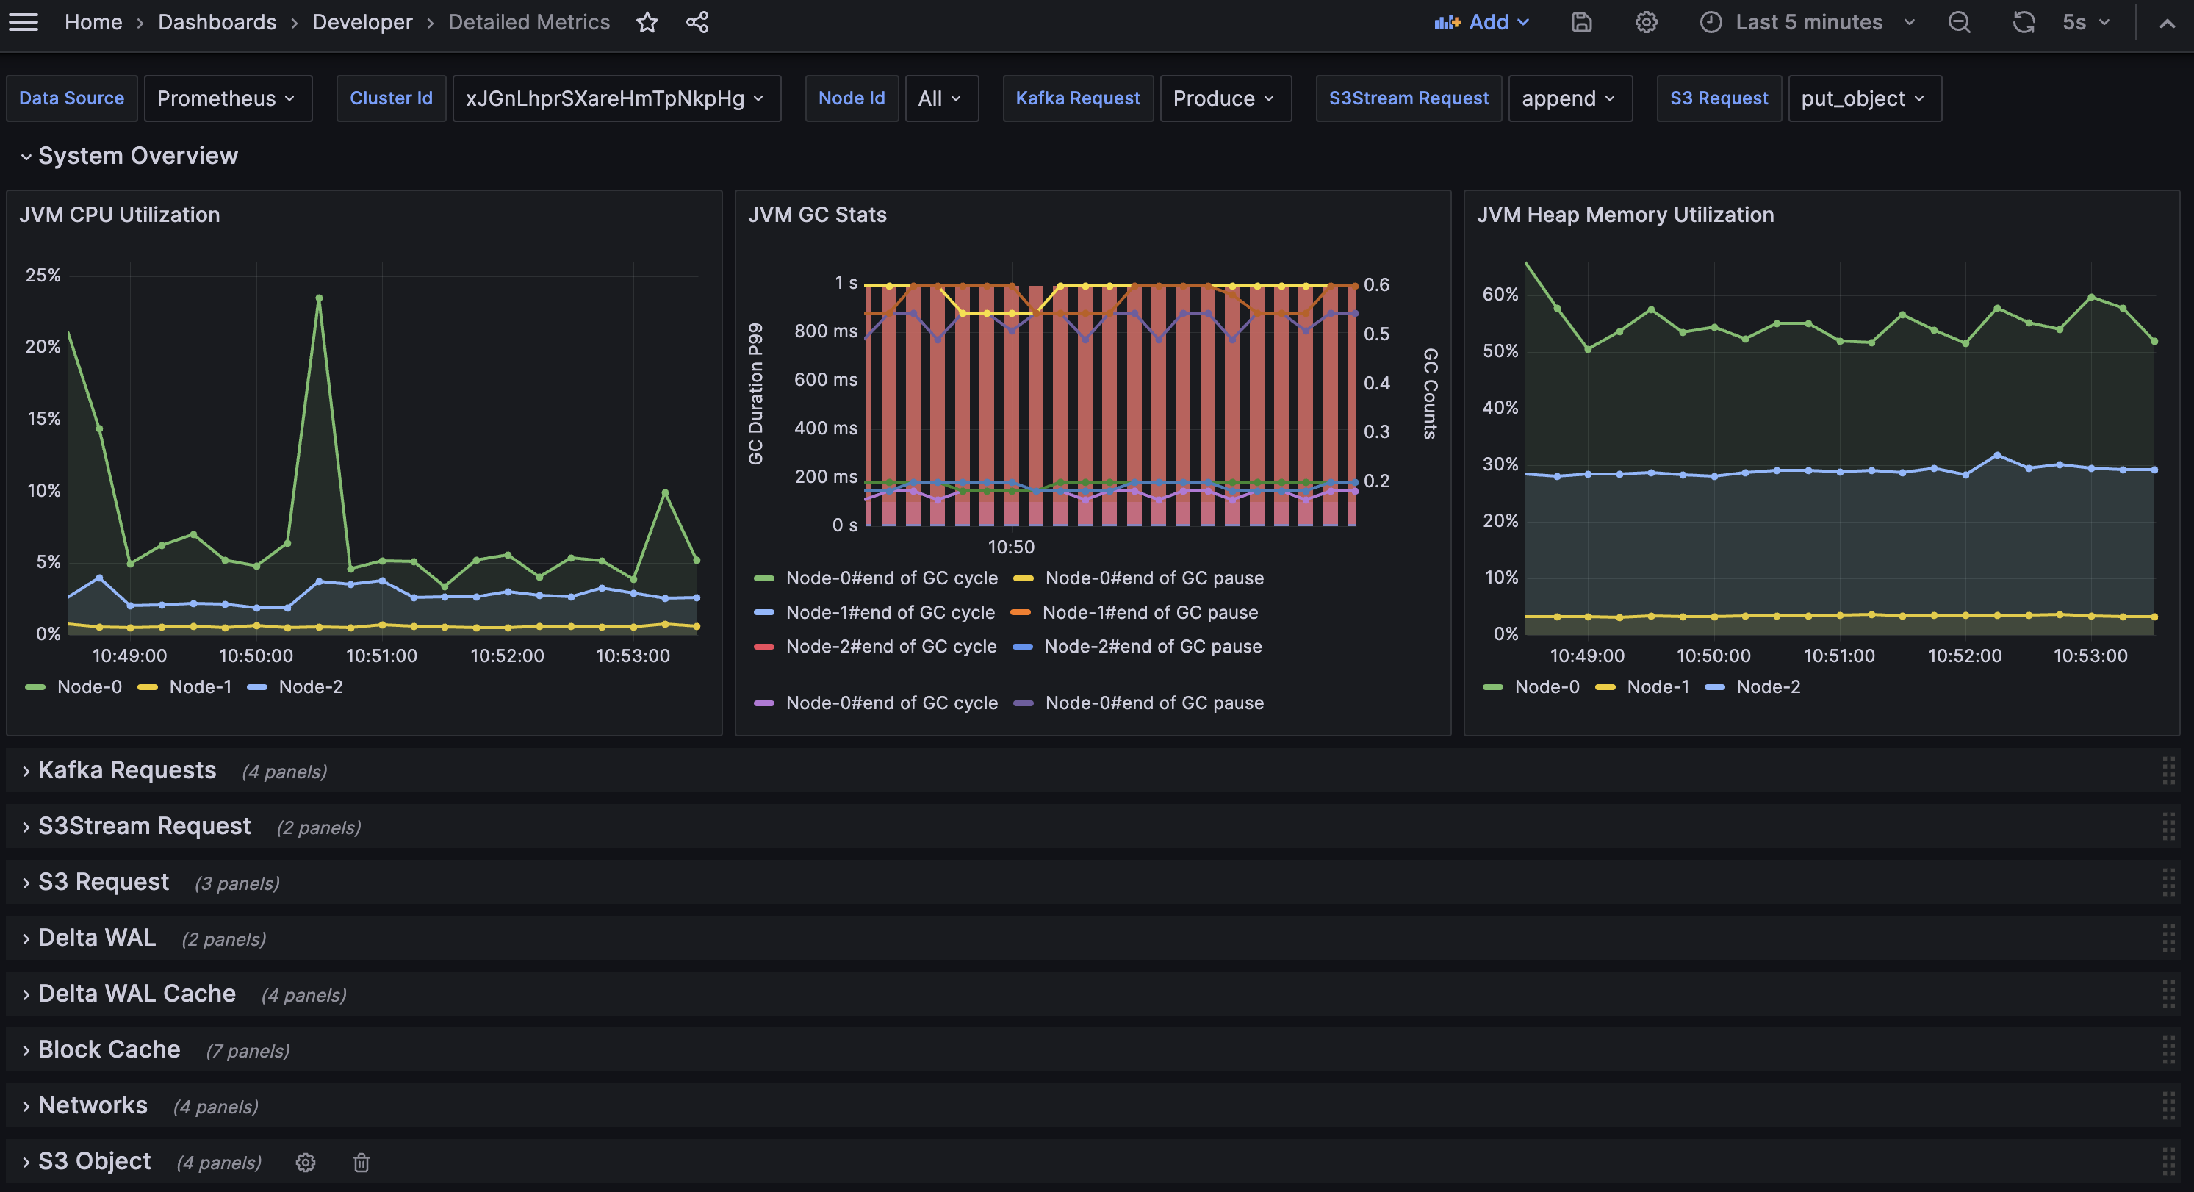
Task: Open dashboard settings gear icon
Action: 1647,22
